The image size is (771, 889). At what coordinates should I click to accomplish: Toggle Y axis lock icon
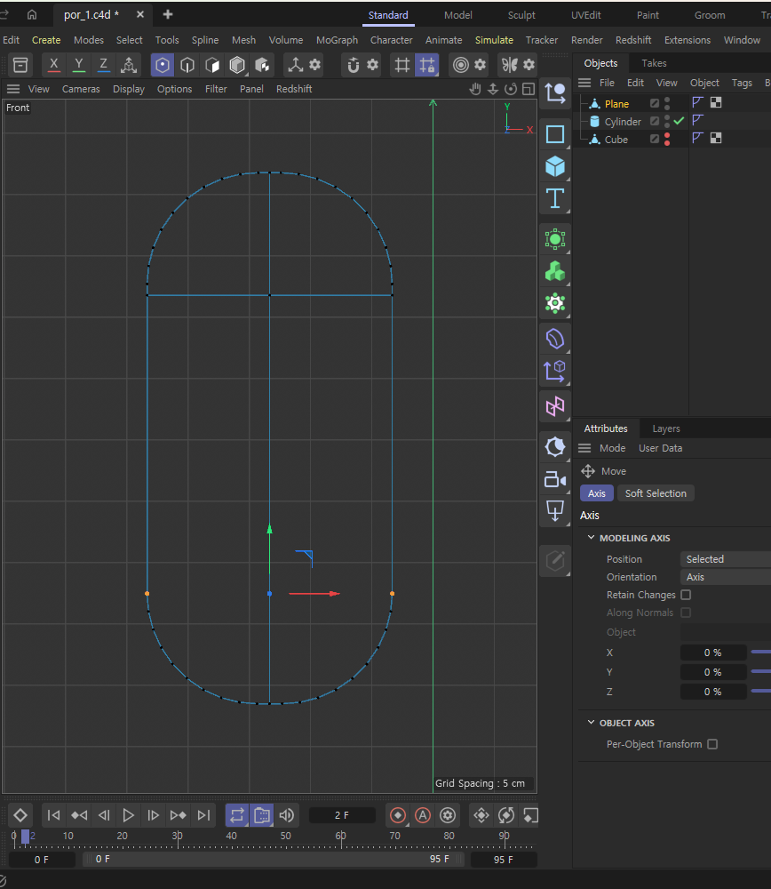click(79, 65)
